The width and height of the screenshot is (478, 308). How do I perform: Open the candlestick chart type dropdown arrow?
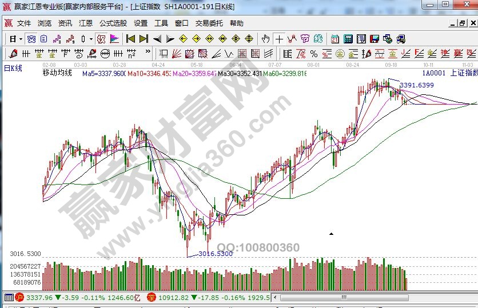coord(91,39)
